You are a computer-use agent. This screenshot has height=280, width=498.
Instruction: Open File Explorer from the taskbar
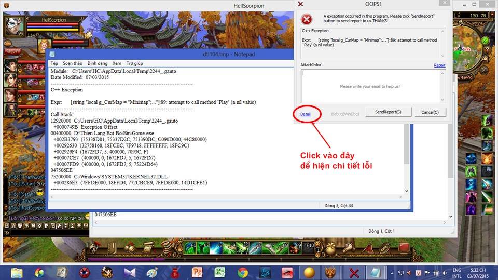(x=17, y=273)
